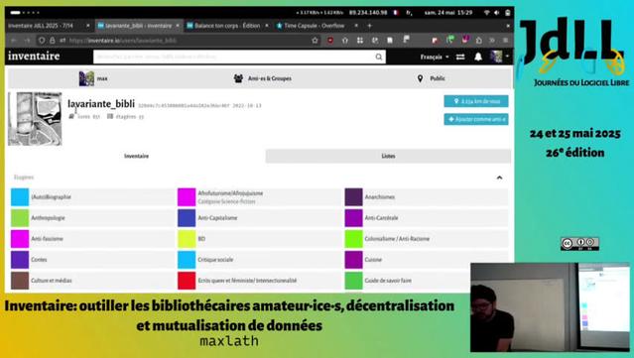Click the 'sam. 24 mai 15:29' clock
The image size is (634, 358).
coord(448,13)
